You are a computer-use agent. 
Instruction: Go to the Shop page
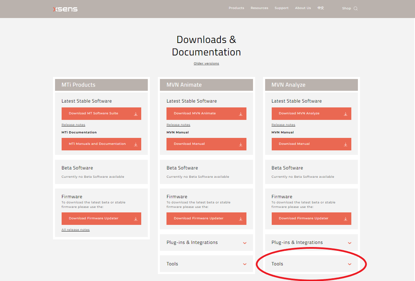click(x=346, y=8)
